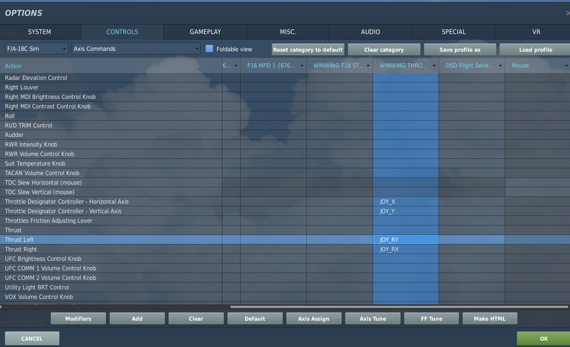
Task: Select the Rudder action row
Action: [285, 135]
